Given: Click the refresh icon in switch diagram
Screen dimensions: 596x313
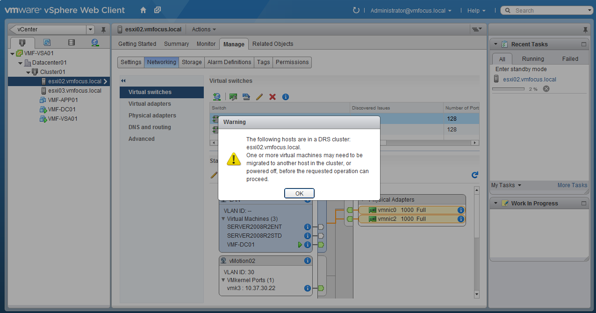Looking at the screenshot, I should point(475,175).
